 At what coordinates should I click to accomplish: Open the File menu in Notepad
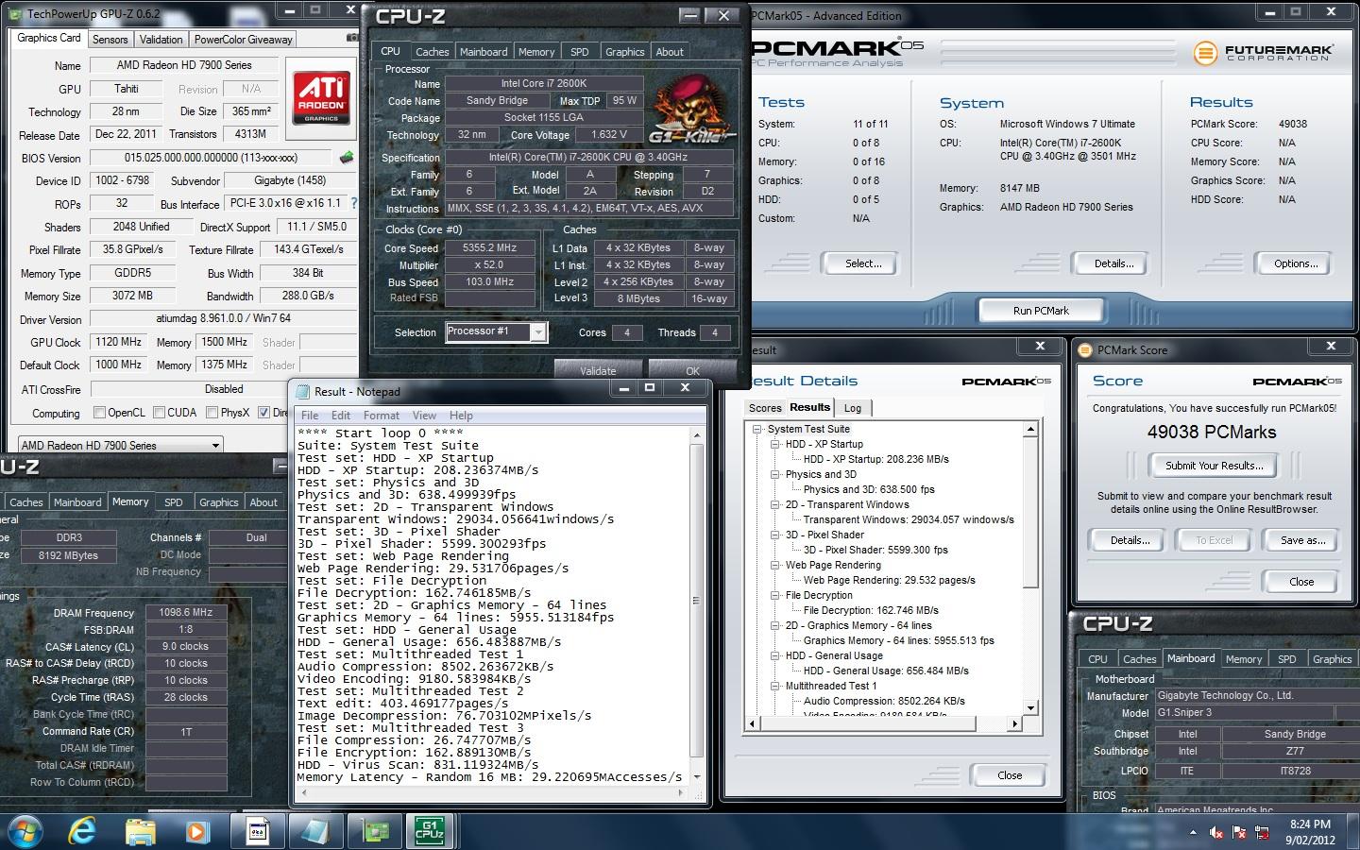[310, 416]
